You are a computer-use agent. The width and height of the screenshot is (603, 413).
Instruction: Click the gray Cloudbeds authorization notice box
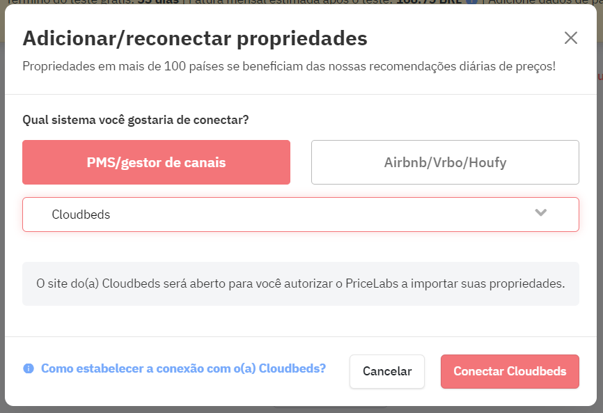click(301, 283)
